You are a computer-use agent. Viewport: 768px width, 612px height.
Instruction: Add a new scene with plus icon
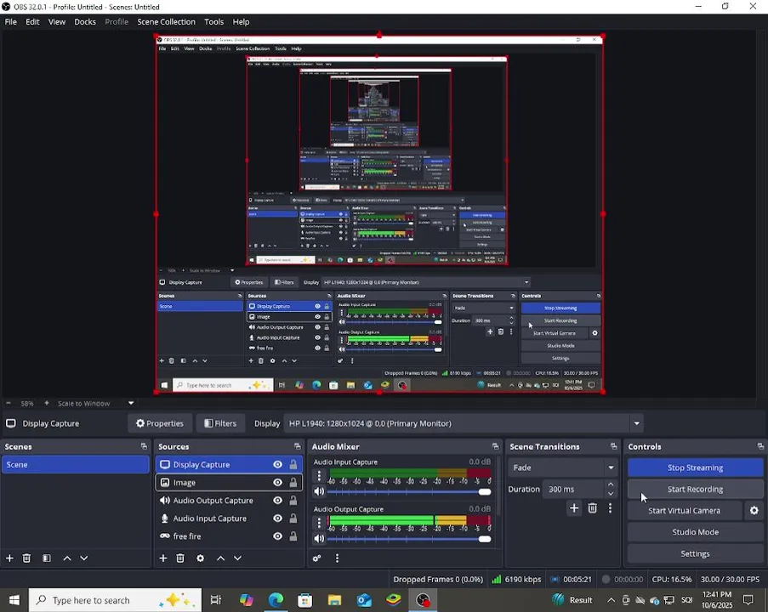(x=9, y=558)
